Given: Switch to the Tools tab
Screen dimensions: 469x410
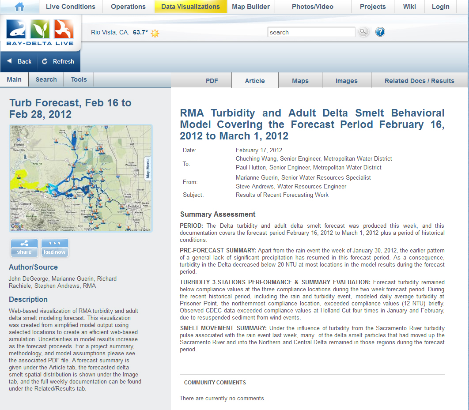Looking at the screenshot, I should pos(79,79).
